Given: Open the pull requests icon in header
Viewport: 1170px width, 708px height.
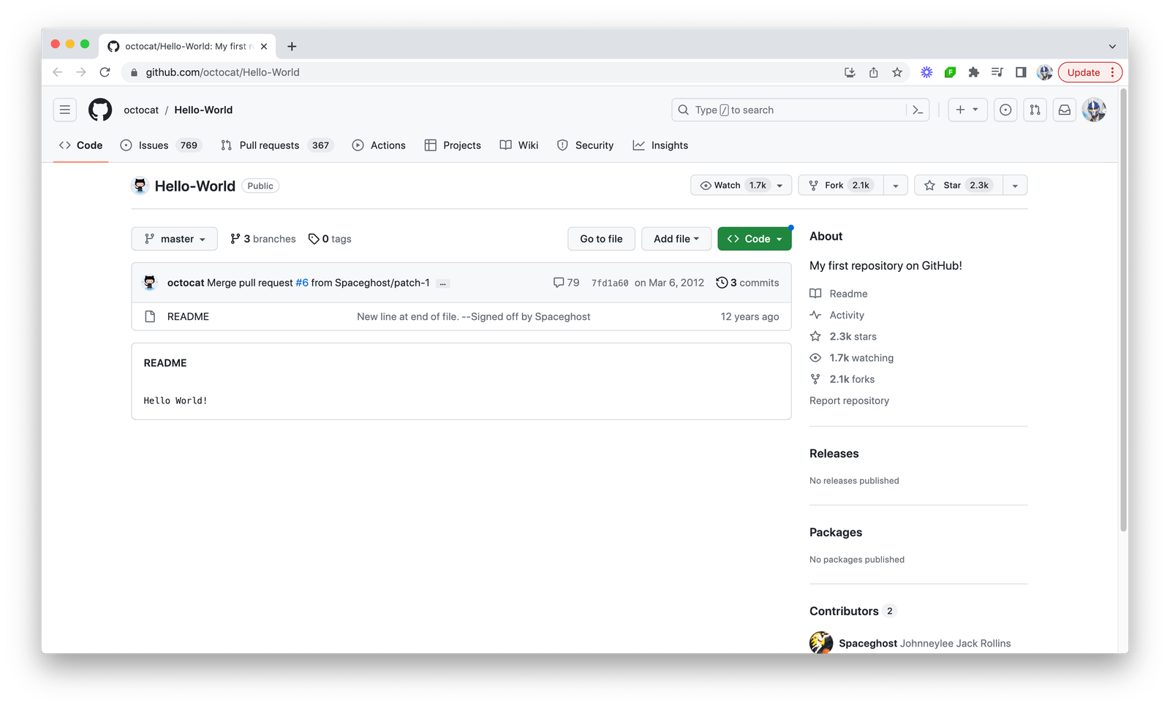Looking at the screenshot, I should click(1035, 110).
